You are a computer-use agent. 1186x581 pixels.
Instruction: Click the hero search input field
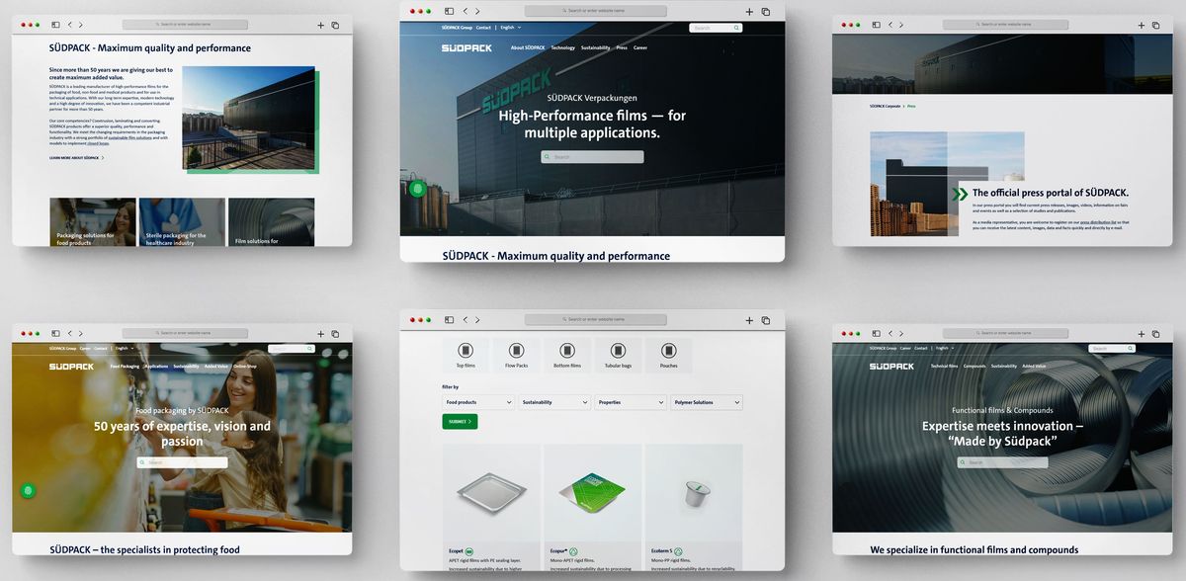pos(591,155)
